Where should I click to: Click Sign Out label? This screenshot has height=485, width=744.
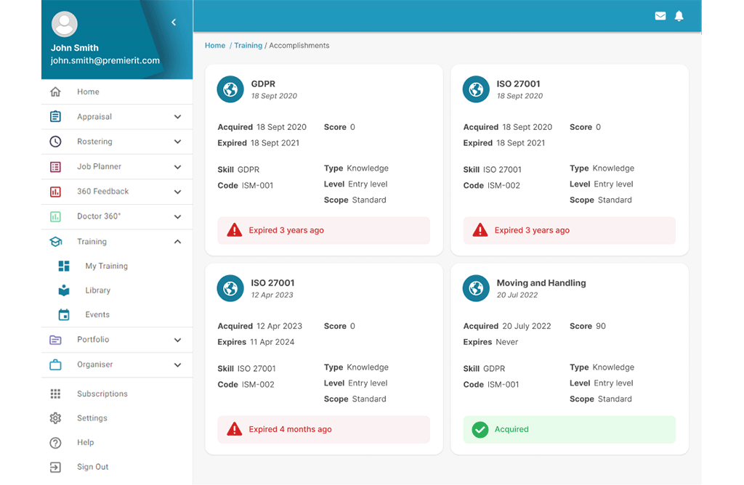pos(92,467)
